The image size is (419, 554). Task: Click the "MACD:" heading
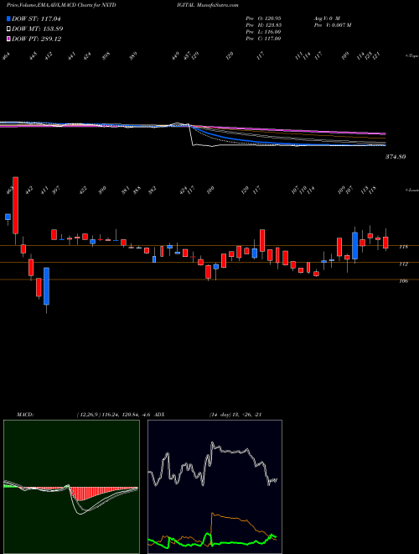pos(25,415)
